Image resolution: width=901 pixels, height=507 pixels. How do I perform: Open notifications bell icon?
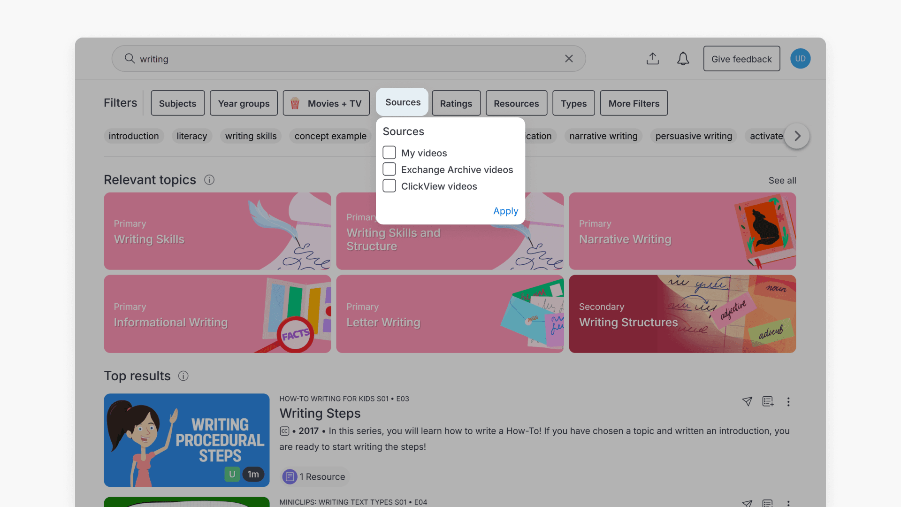click(683, 59)
